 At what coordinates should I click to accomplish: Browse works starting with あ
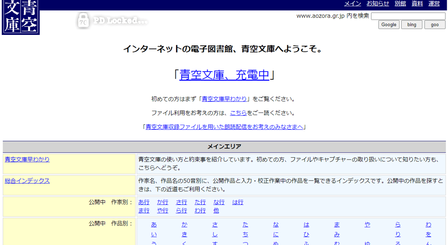tap(154, 225)
